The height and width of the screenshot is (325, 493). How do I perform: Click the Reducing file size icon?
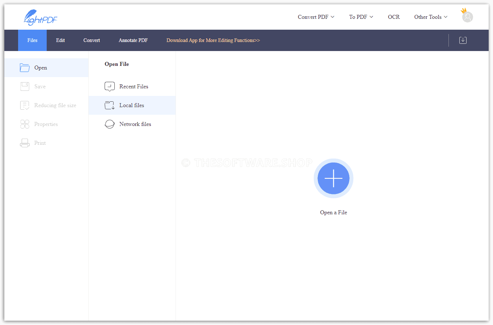(x=25, y=105)
